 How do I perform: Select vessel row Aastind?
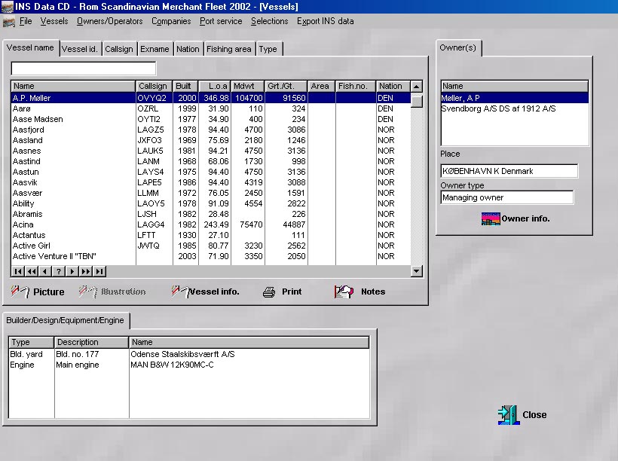point(211,161)
